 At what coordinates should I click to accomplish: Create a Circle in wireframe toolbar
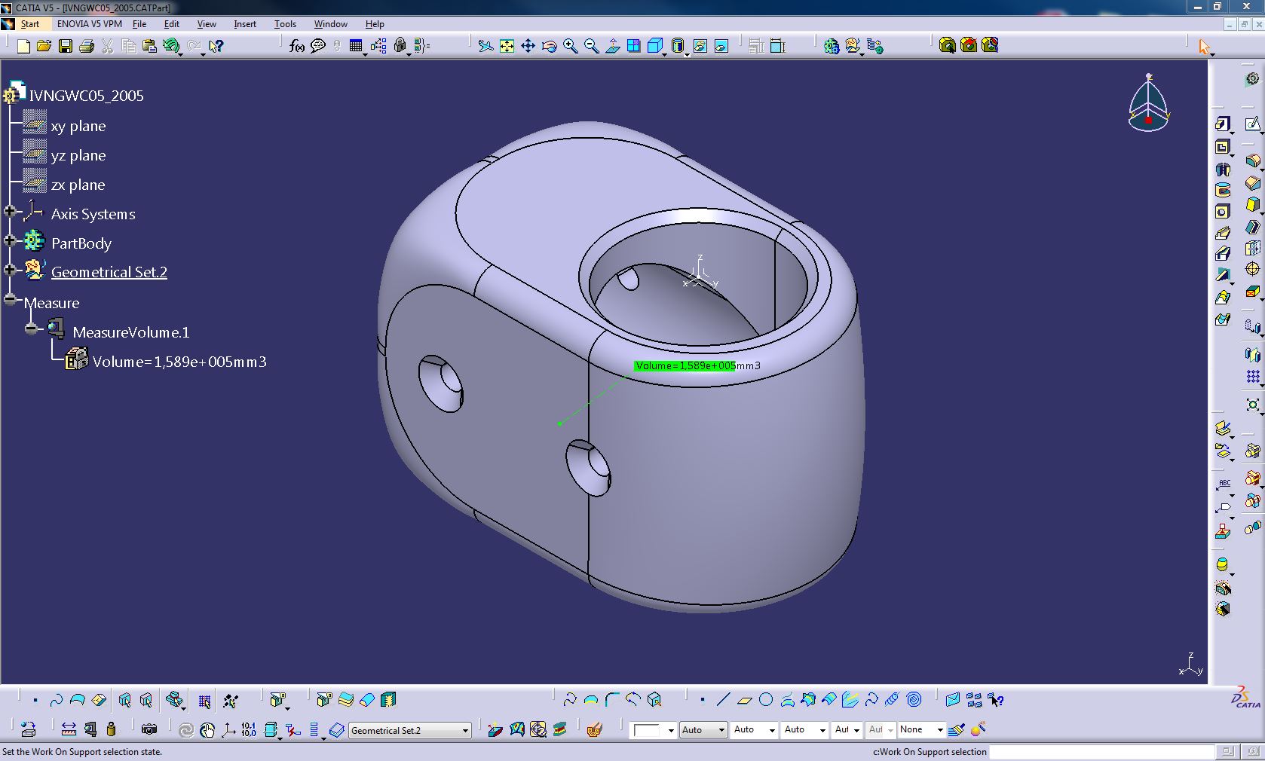pos(766,700)
